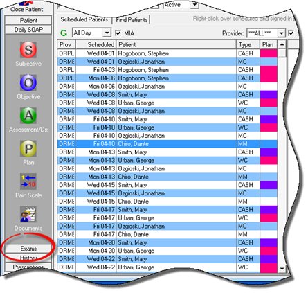Click the scrollbar down arrow in patient list
Image resolution: width=308 pixels, height=293 pixels.
(x=282, y=268)
